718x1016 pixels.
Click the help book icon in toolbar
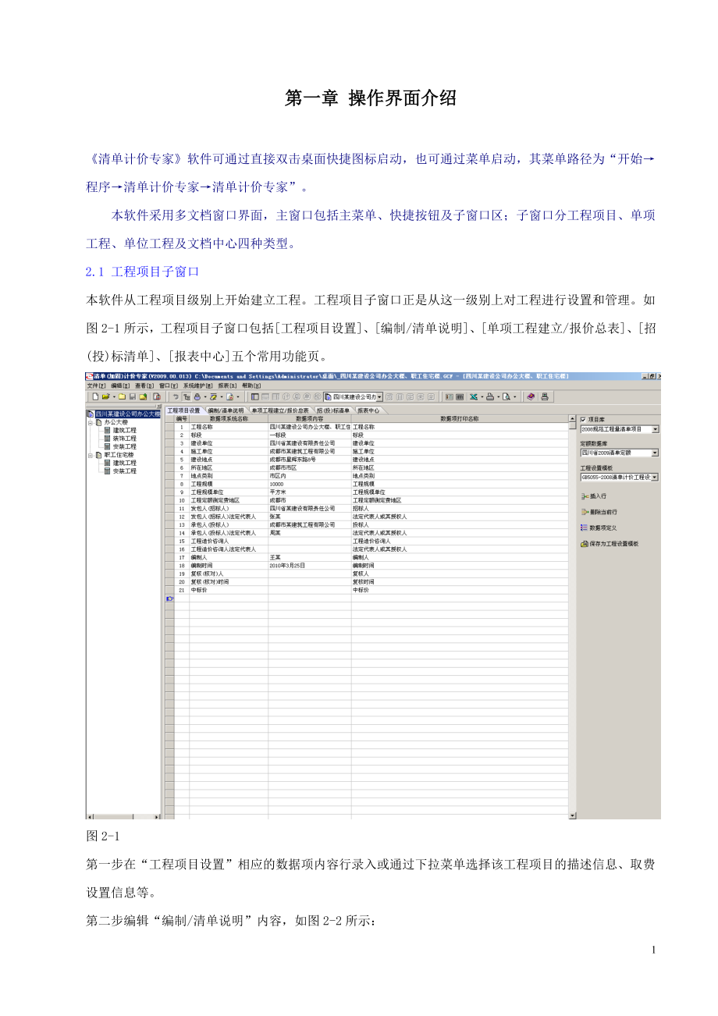[530, 396]
